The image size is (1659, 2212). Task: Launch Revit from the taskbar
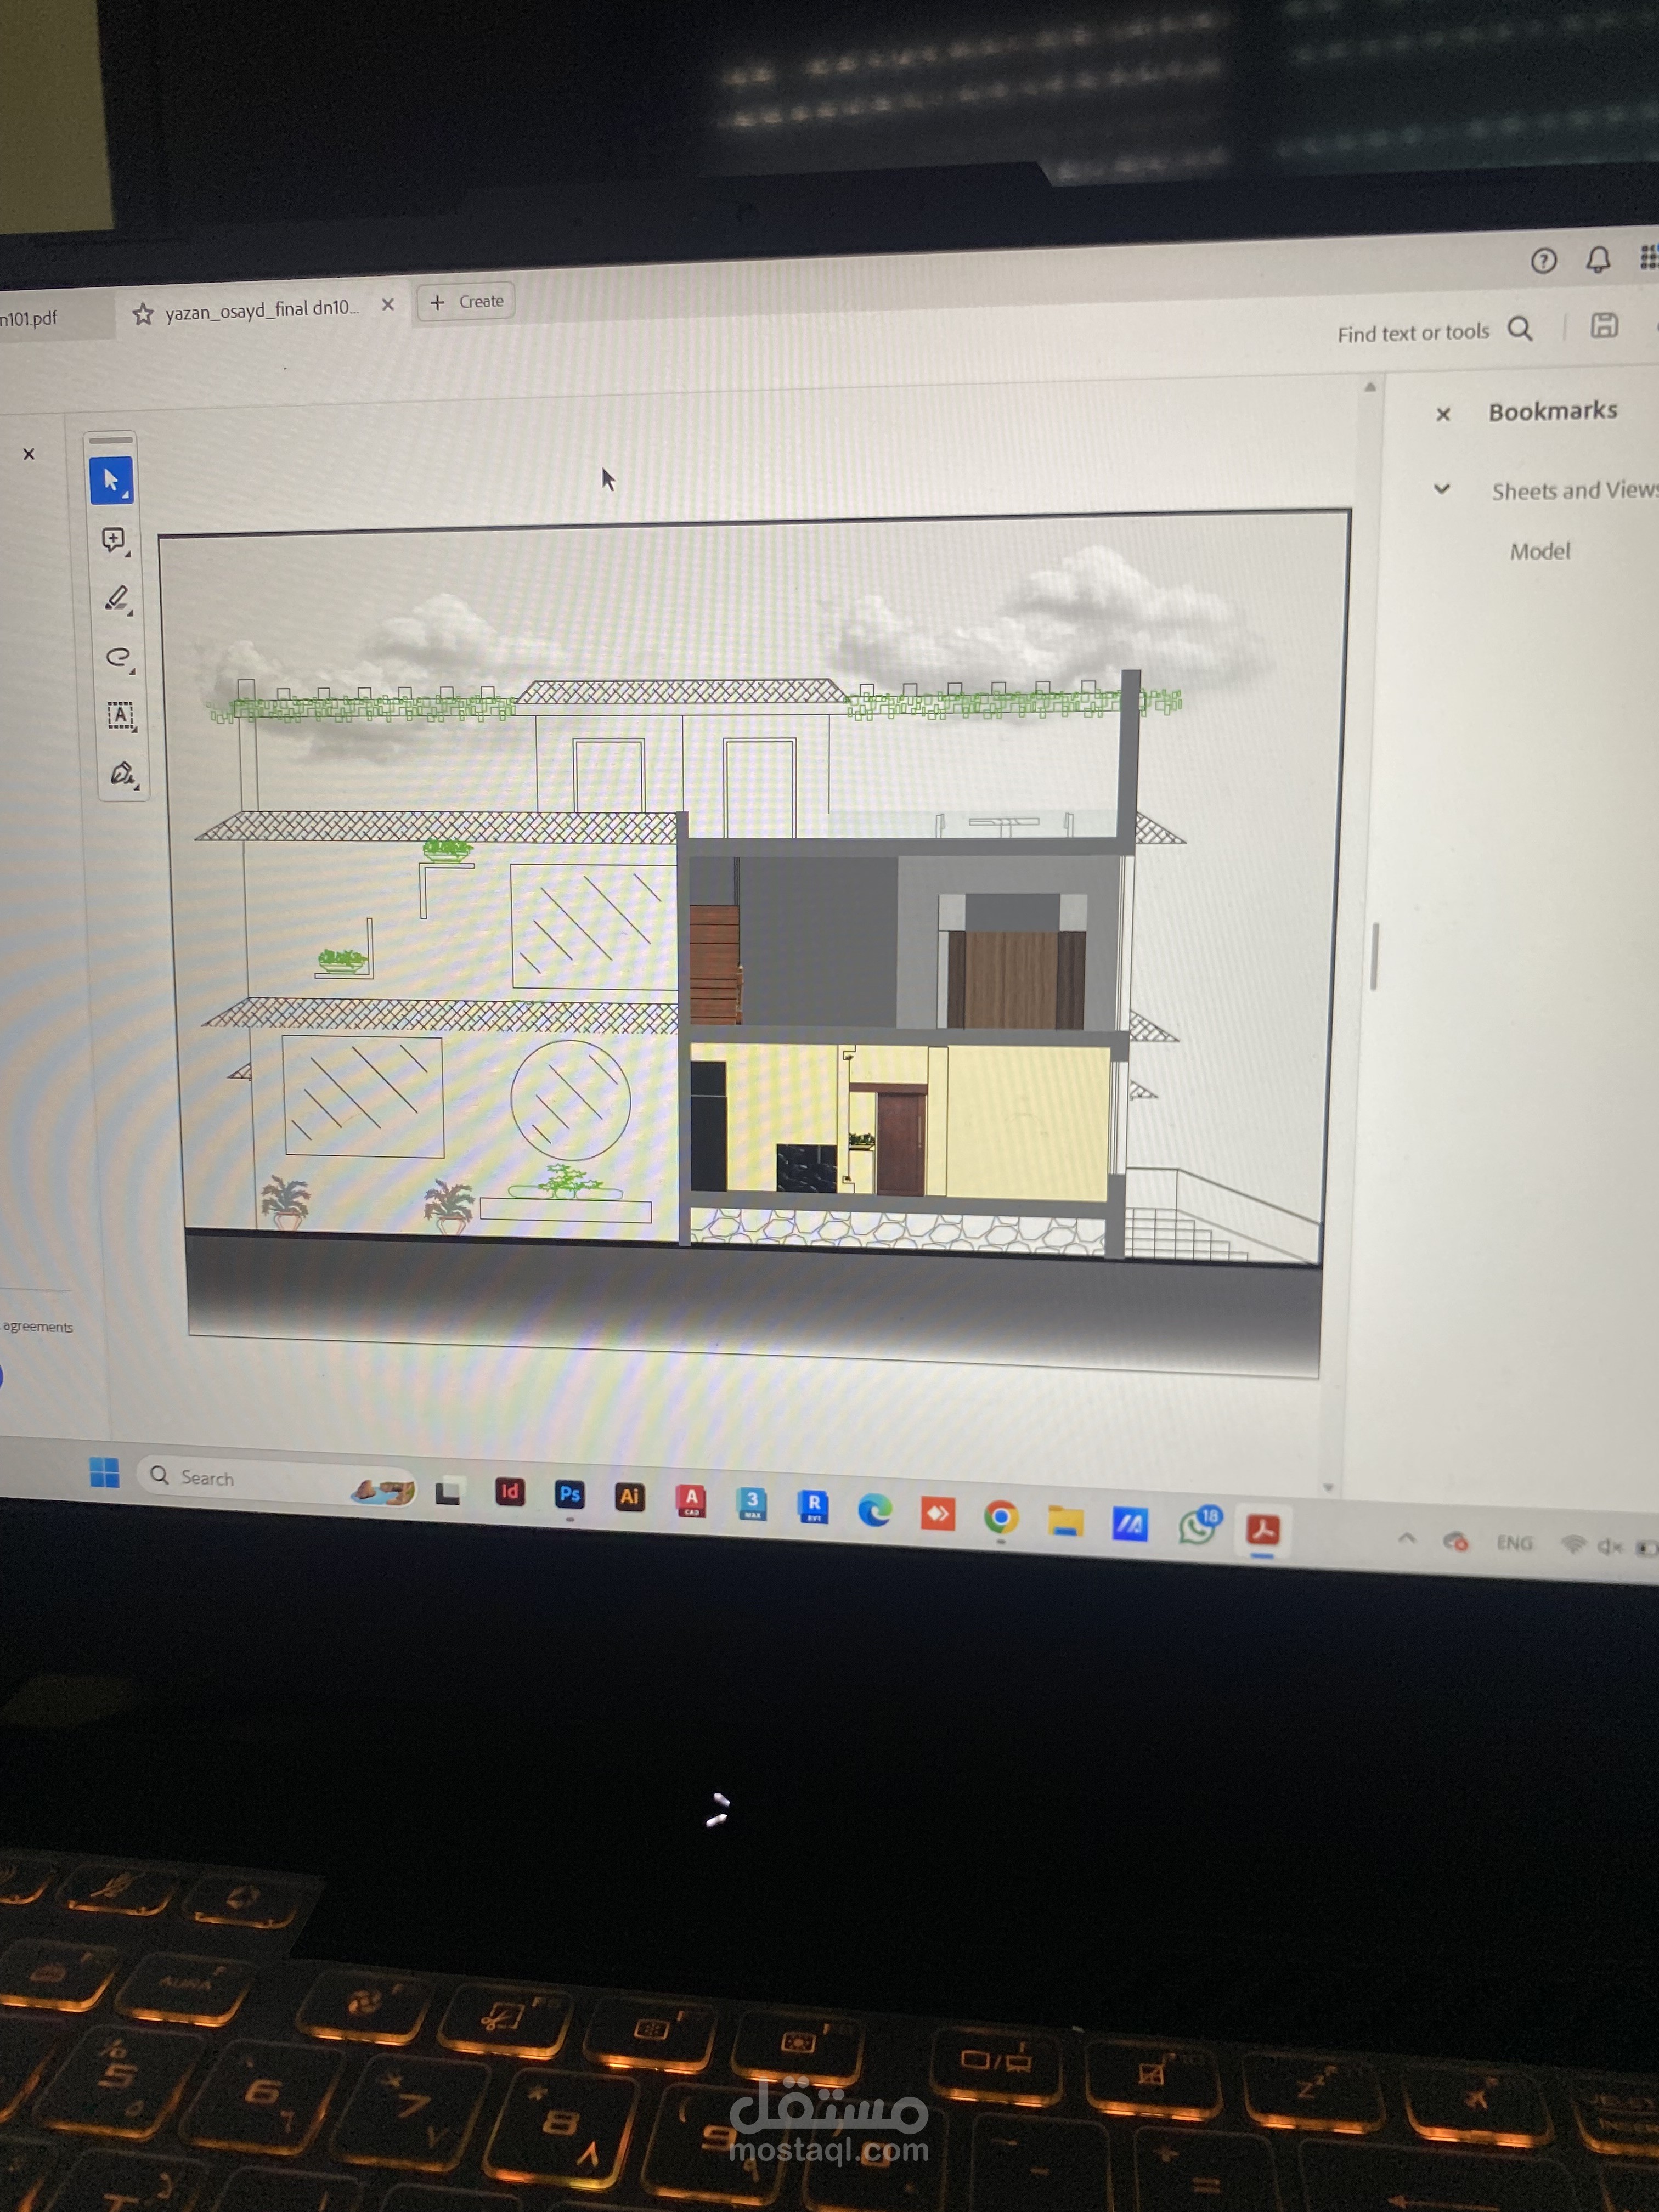tap(813, 1506)
